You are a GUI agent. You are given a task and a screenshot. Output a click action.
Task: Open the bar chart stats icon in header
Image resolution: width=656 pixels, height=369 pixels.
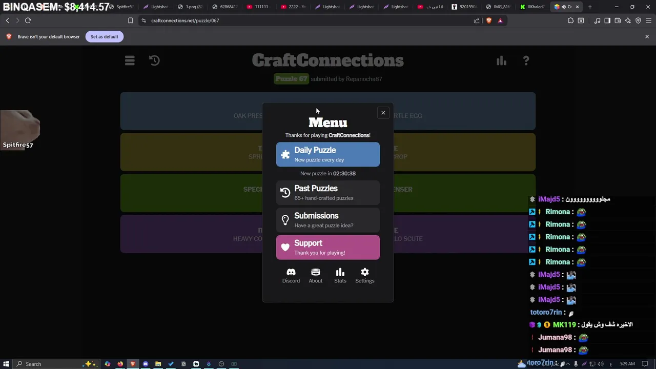click(x=501, y=60)
